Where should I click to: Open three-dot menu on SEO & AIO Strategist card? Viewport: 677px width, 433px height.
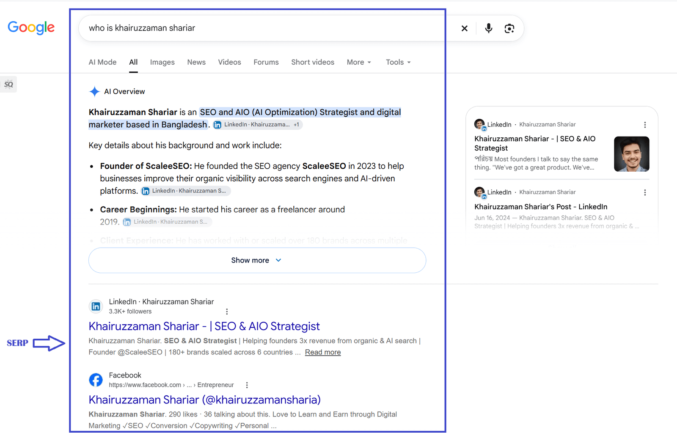645,125
